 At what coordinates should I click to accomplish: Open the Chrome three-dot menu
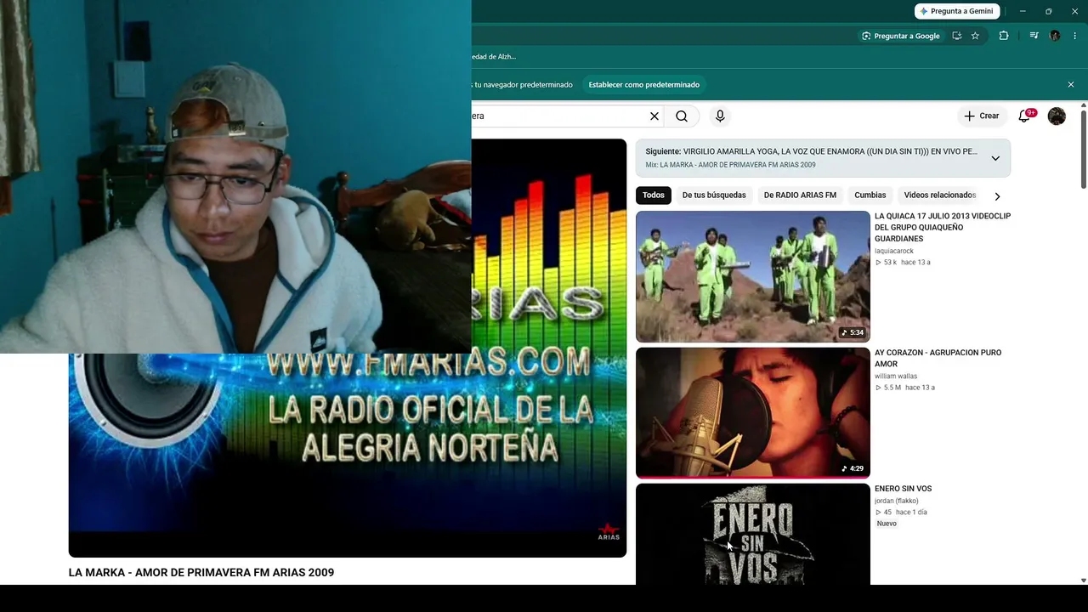(x=1075, y=36)
